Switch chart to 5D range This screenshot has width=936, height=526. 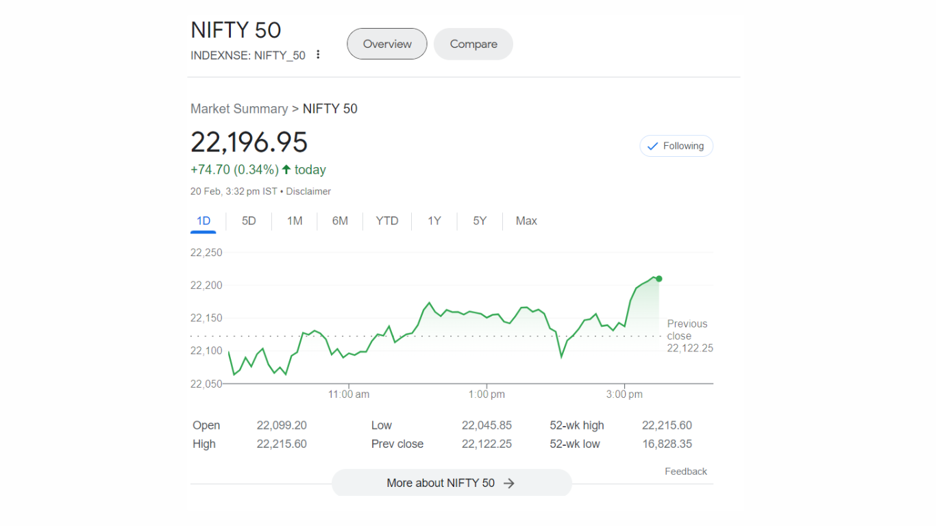(x=249, y=221)
